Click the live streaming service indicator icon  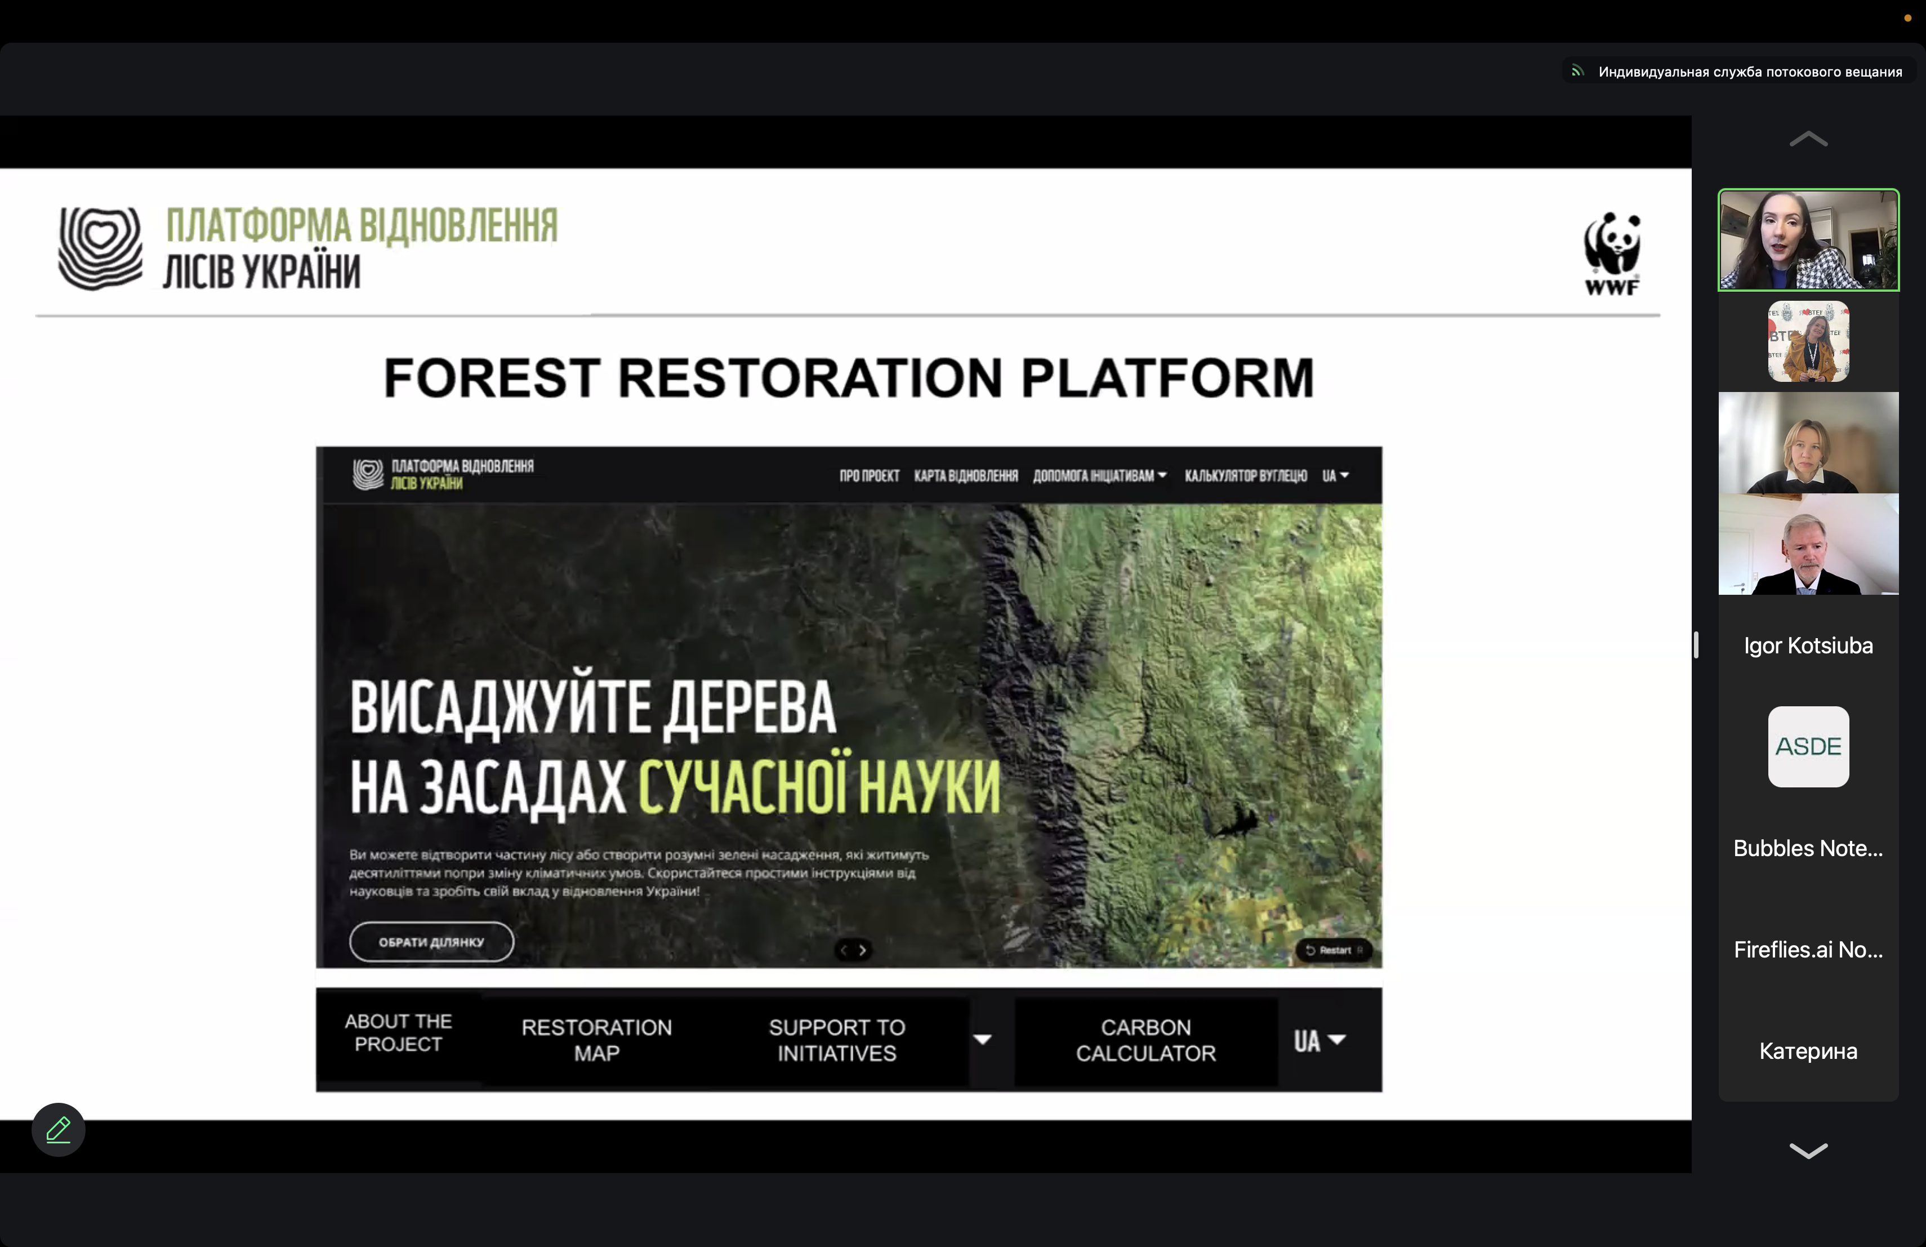click(1577, 71)
